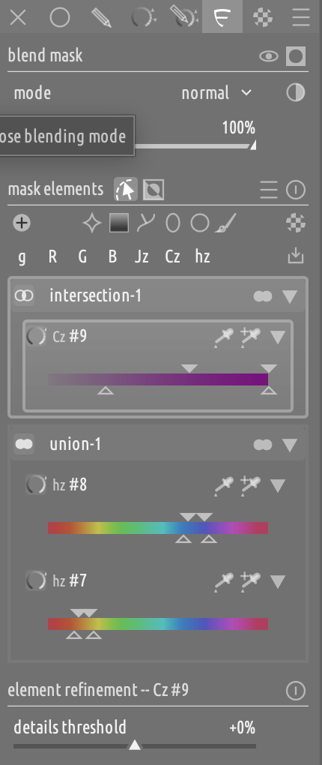Click the add-picker eyedropper for Cz #9
Image resolution: width=322 pixels, height=765 pixels.
(250, 337)
